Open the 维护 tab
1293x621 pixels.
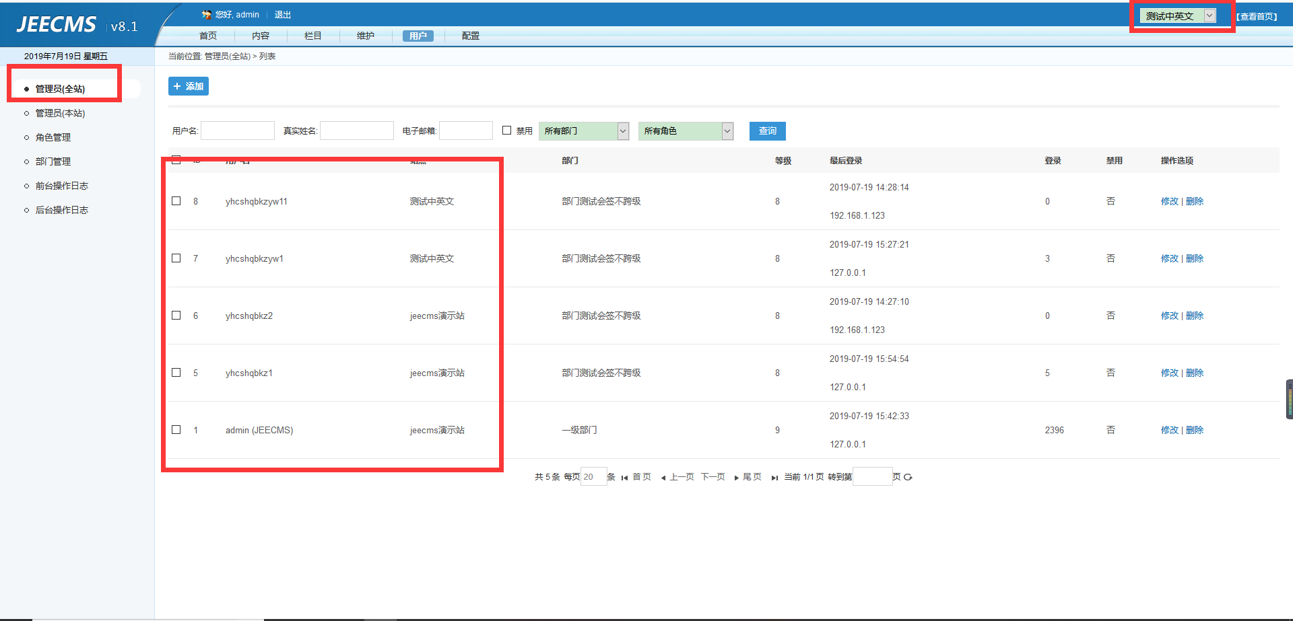coord(366,36)
